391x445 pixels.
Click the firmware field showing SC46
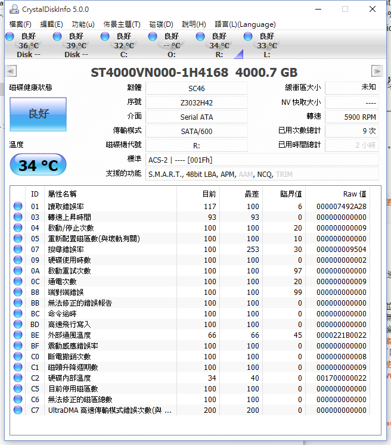(x=197, y=89)
